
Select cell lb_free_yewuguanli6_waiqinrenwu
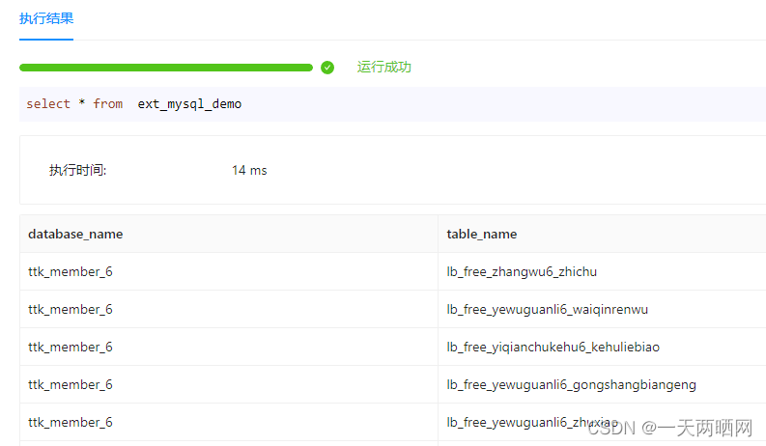[602, 309]
